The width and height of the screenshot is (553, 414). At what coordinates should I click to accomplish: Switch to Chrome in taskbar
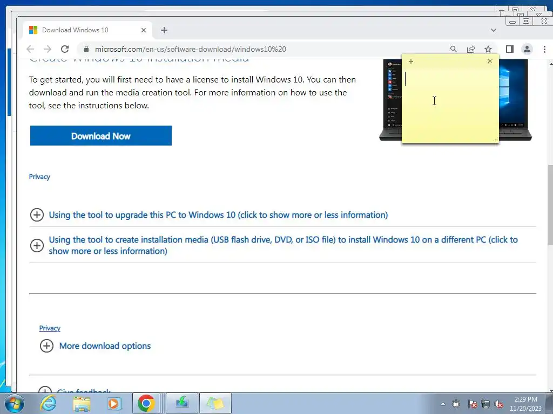146,403
